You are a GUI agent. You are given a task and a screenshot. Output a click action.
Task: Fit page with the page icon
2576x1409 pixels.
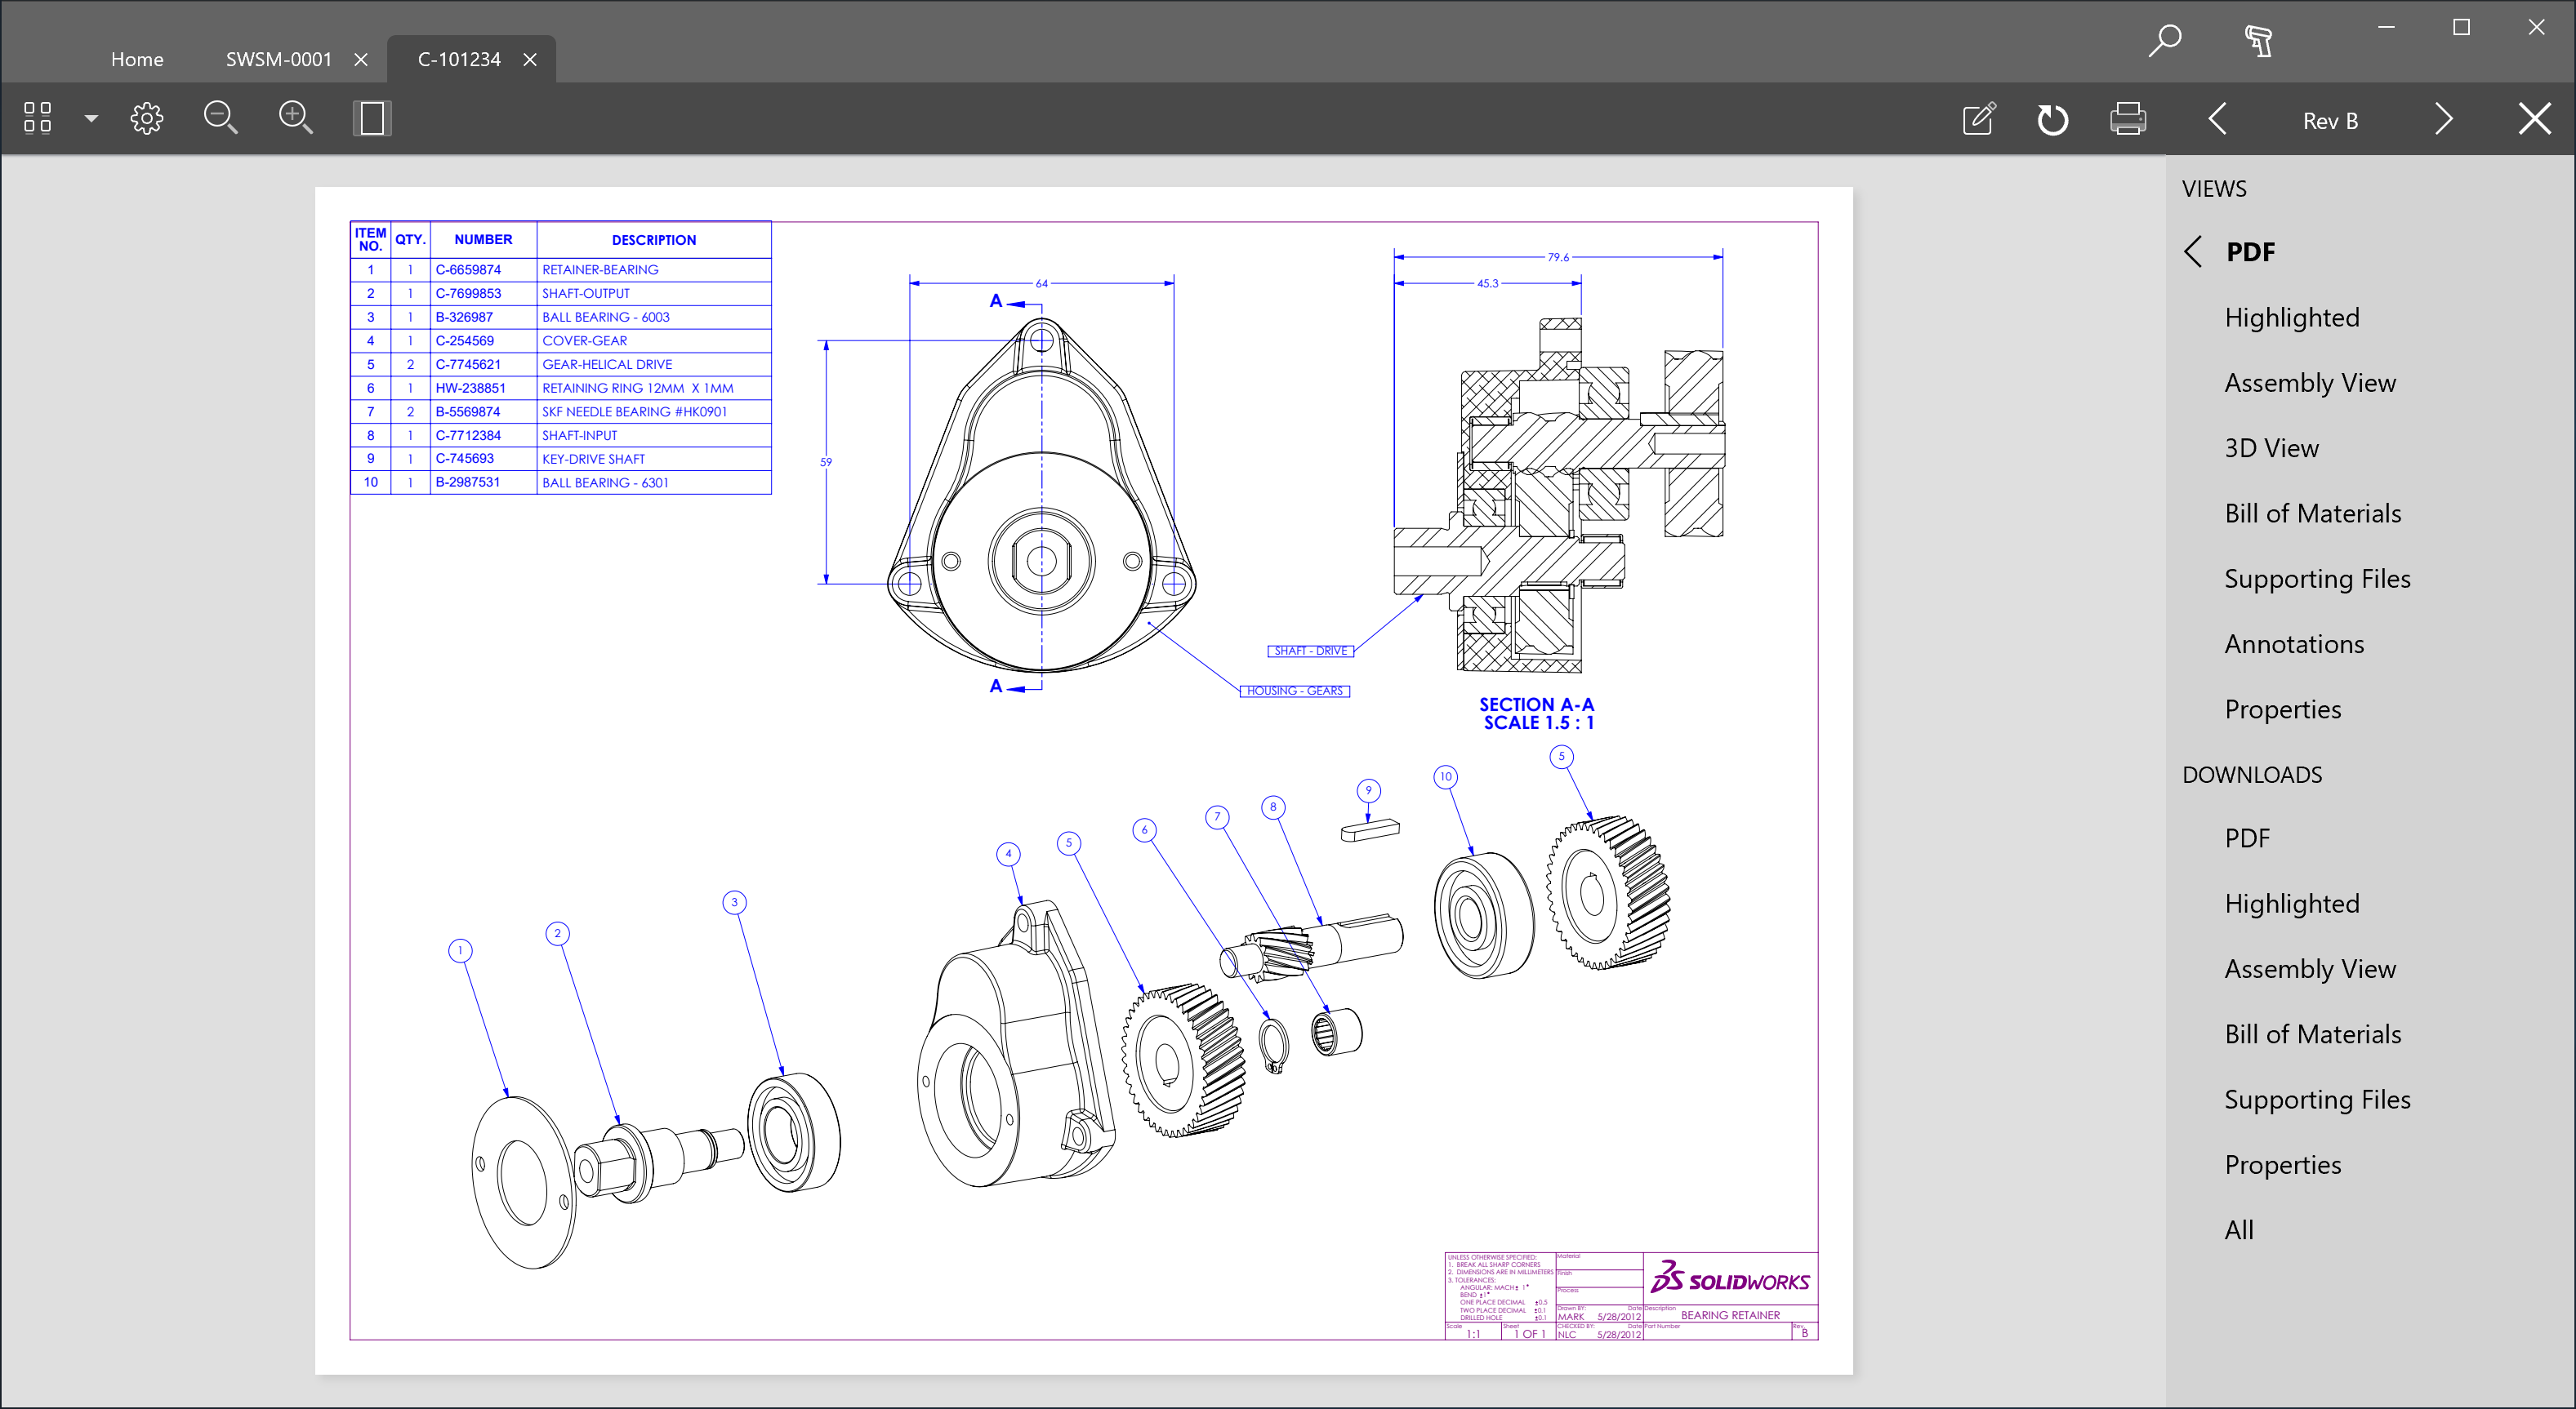pos(371,118)
